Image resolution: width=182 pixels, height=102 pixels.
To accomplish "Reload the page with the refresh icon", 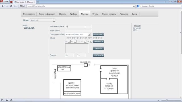I will [11, 6].
